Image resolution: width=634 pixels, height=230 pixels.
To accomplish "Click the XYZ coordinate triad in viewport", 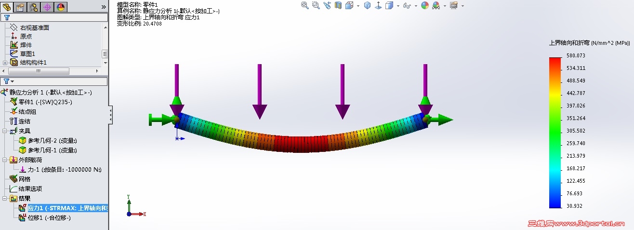I will pyautogui.click(x=136, y=206).
